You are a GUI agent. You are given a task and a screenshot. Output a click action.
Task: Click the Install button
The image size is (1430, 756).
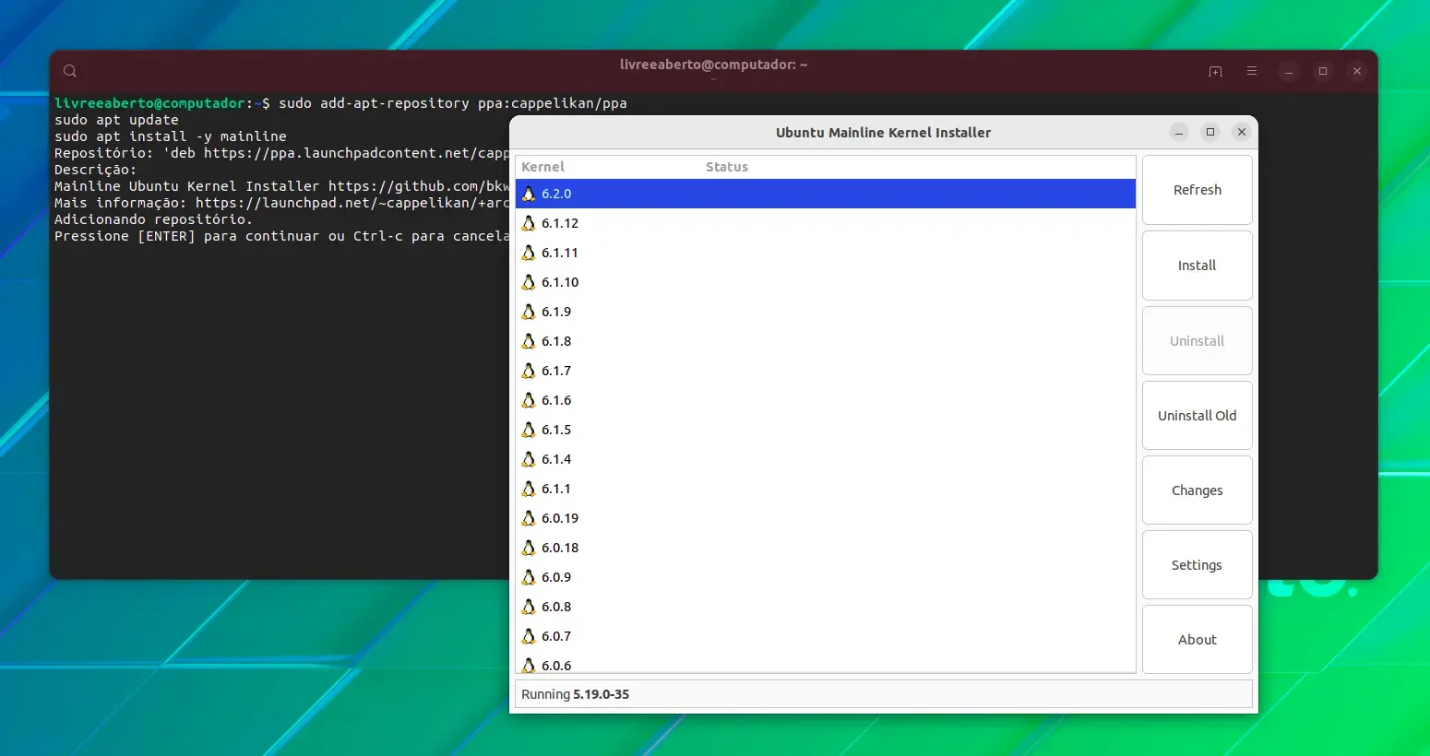click(x=1198, y=266)
